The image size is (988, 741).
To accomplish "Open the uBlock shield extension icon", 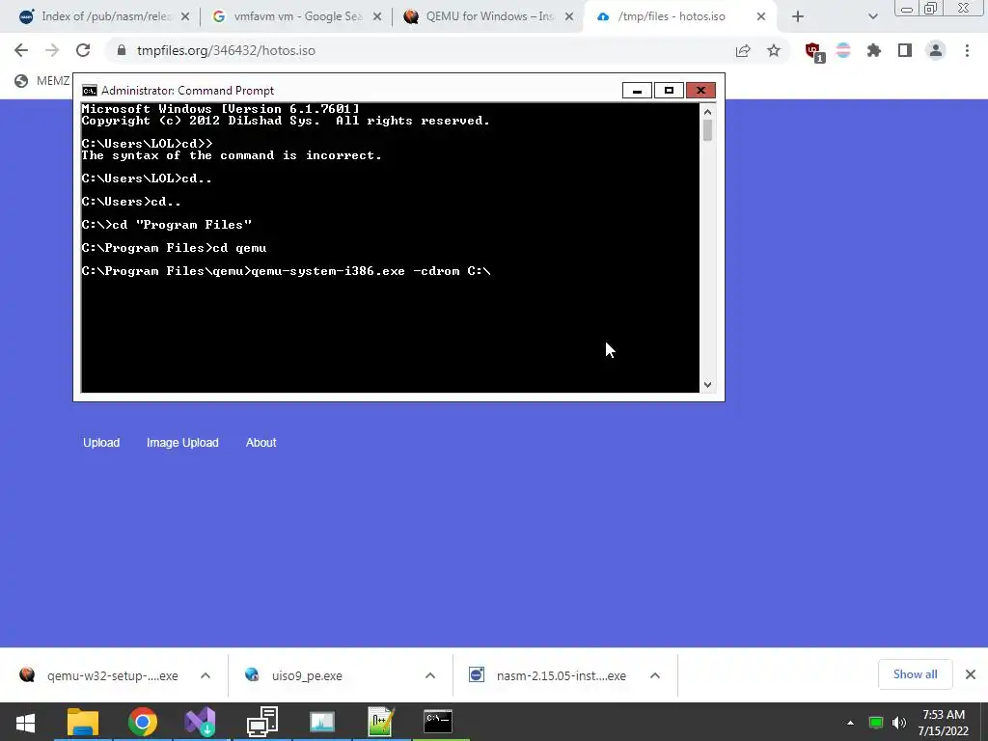I will (813, 52).
